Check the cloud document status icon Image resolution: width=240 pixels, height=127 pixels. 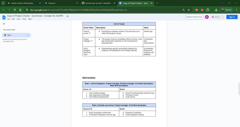(68, 16)
